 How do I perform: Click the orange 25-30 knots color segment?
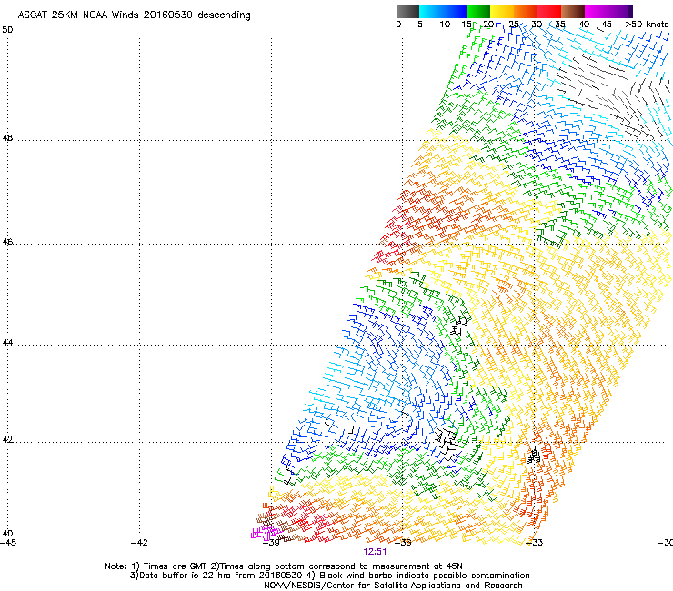[x=526, y=11]
